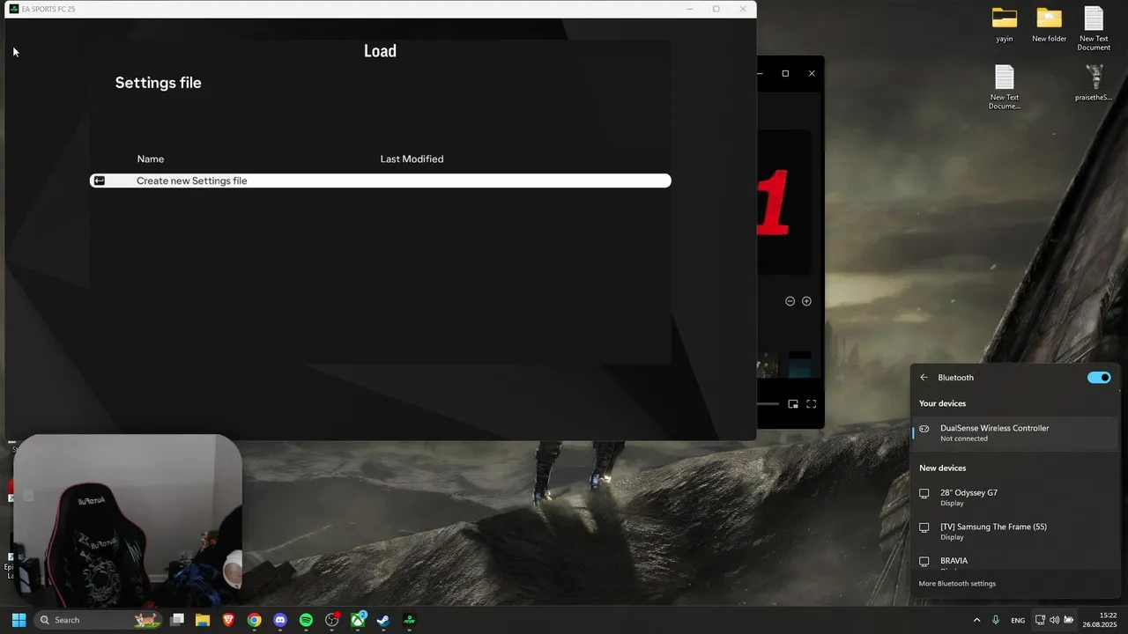The image size is (1128, 634).
Task: Select the BRAVIA device entry
Action: 1014,562
